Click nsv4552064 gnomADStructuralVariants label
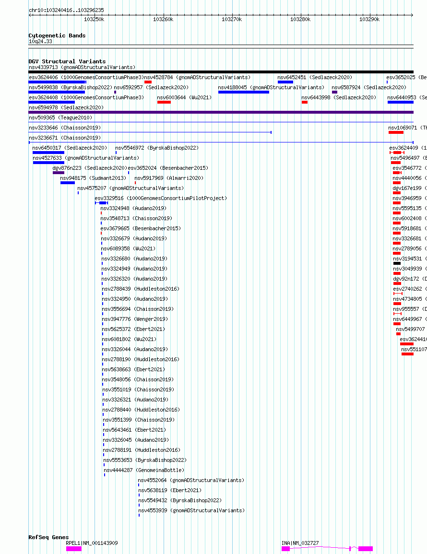The width and height of the screenshot is (427, 554). pos(191,480)
